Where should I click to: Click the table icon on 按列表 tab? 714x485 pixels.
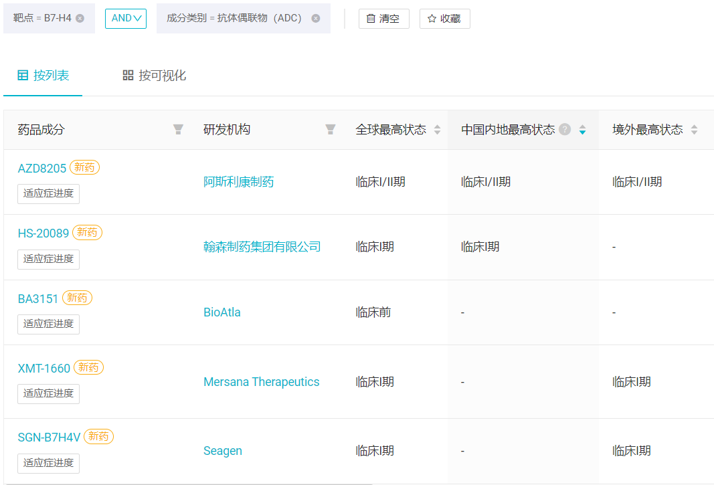(23, 75)
